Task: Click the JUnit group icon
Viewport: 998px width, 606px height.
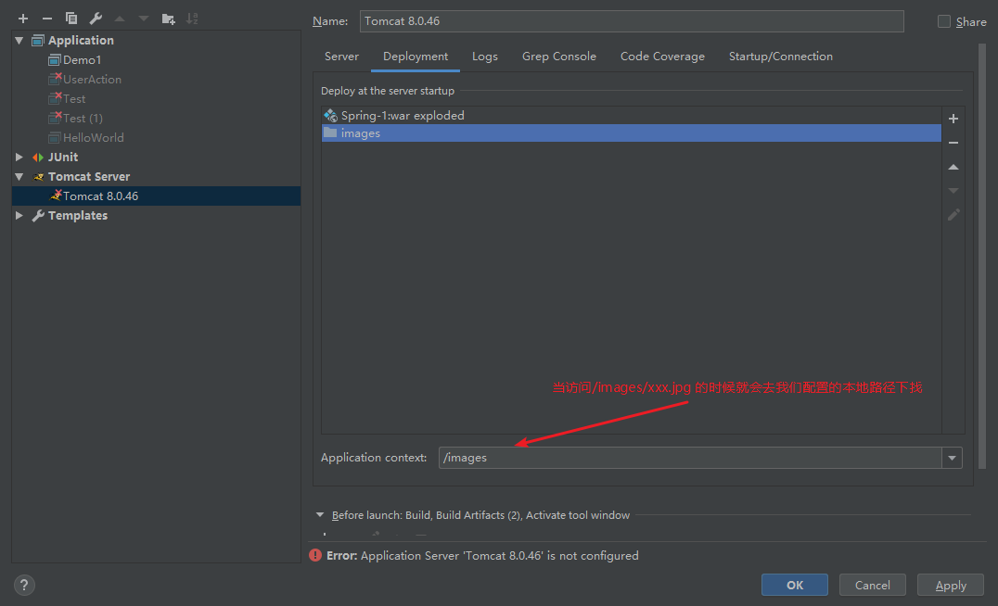Action: [38, 158]
